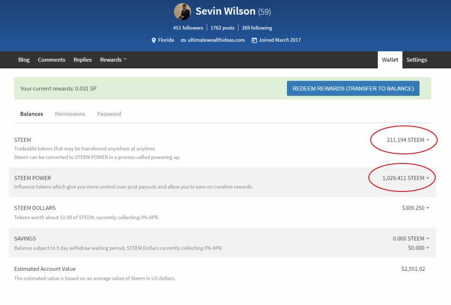
Task: Open the ultimatewealthideas.com website link
Action: click(216, 40)
